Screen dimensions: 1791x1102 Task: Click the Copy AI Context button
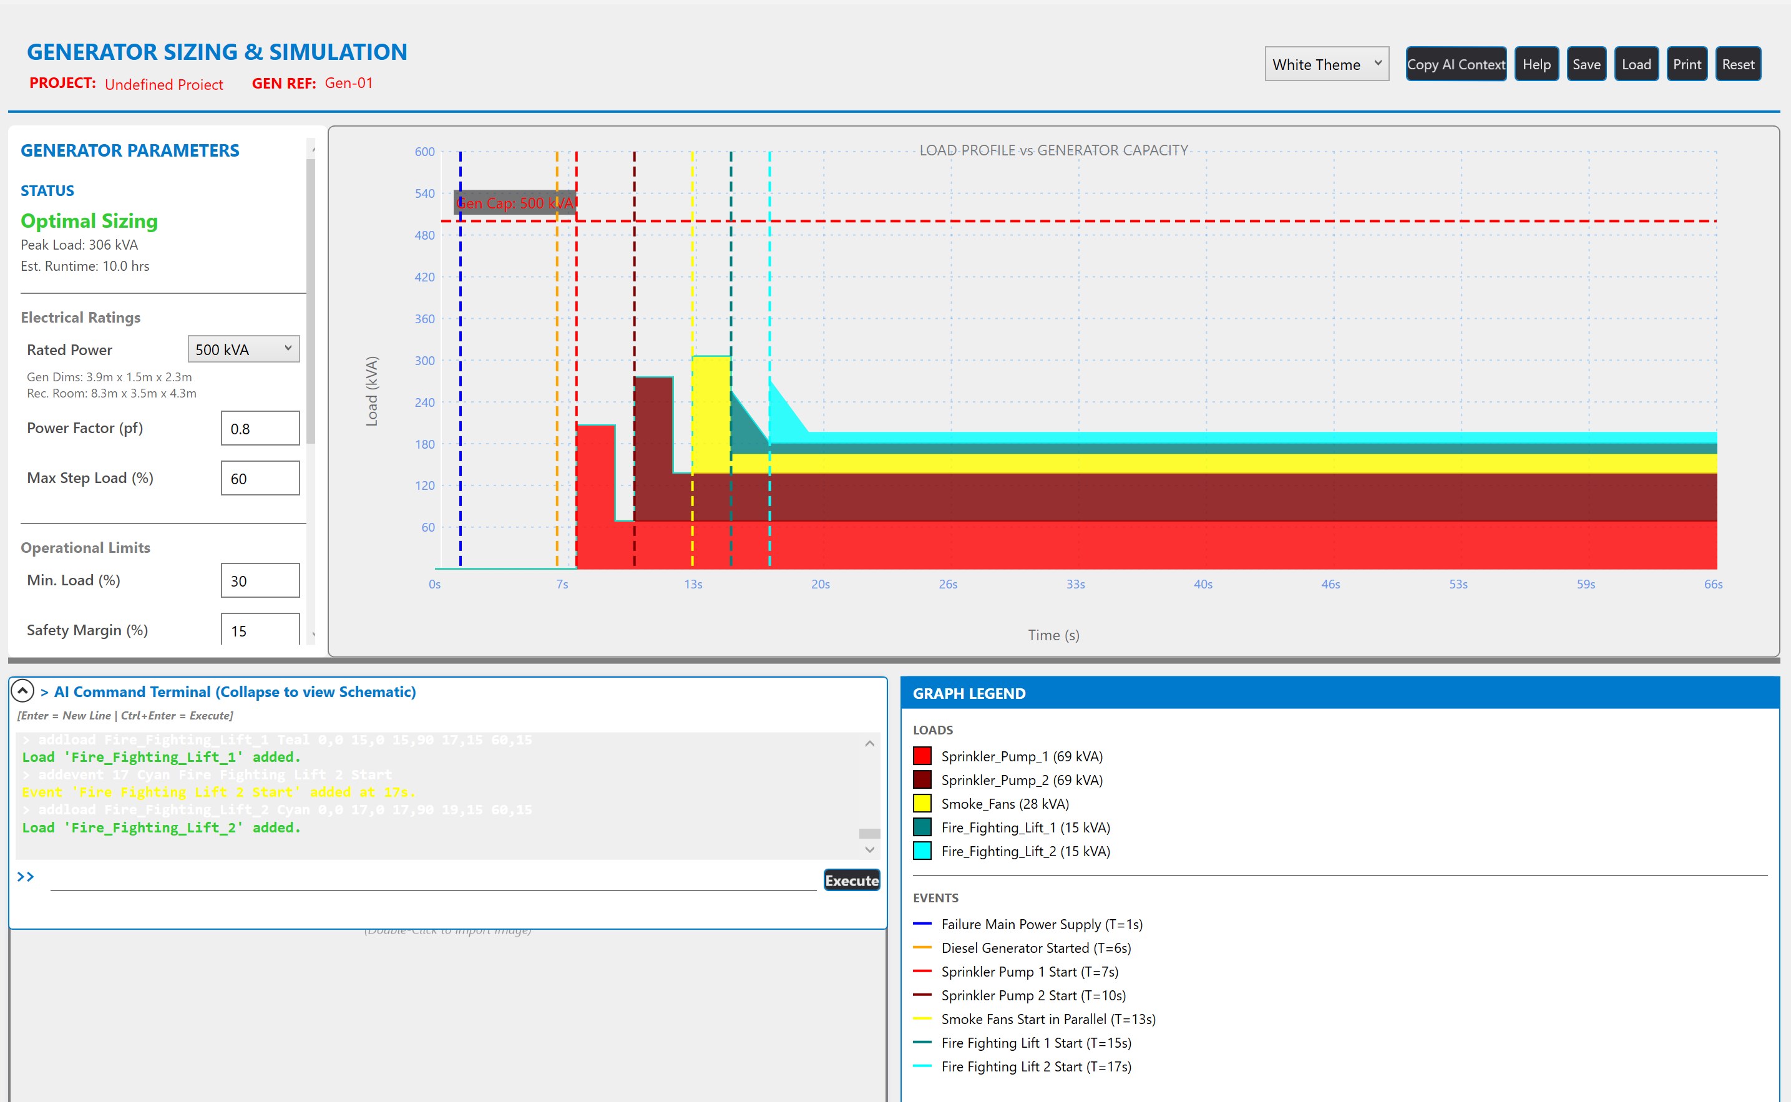[x=1455, y=64]
